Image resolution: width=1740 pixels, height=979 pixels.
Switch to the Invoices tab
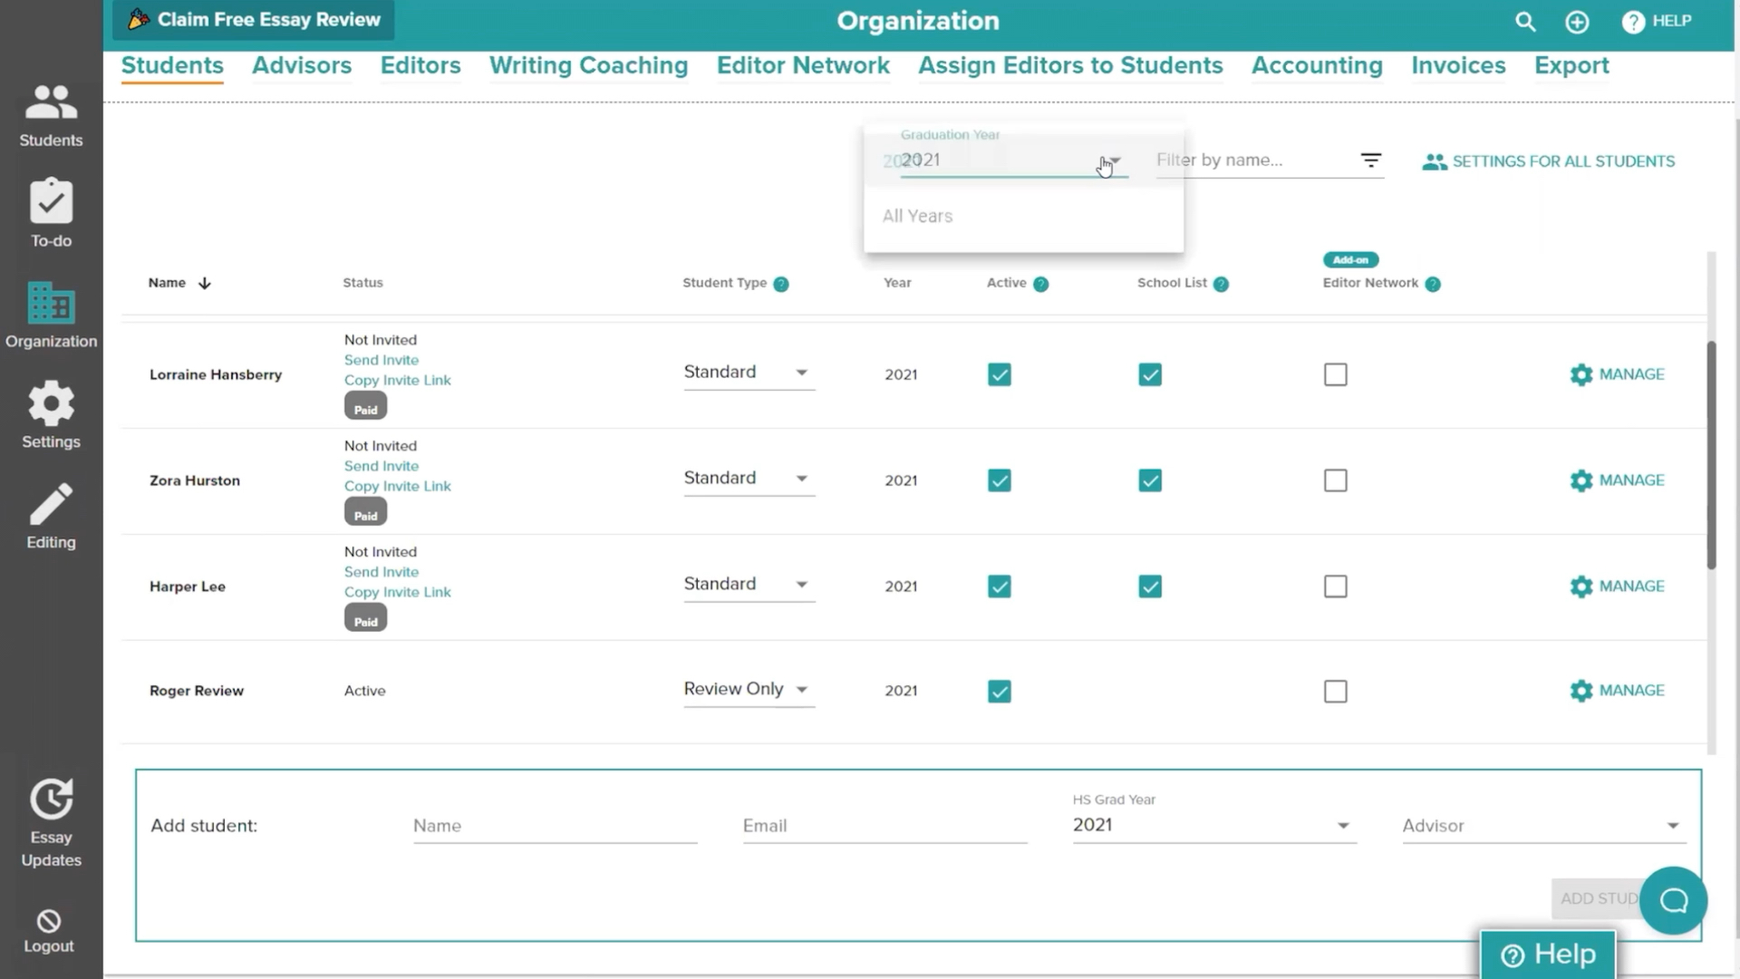[x=1458, y=64]
